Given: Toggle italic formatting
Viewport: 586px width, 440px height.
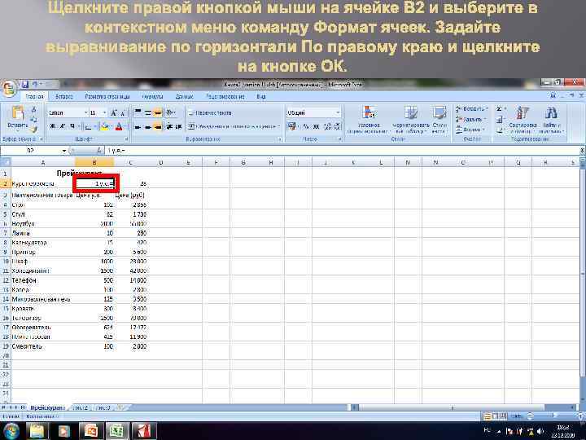Looking at the screenshot, I should click(63, 126).
